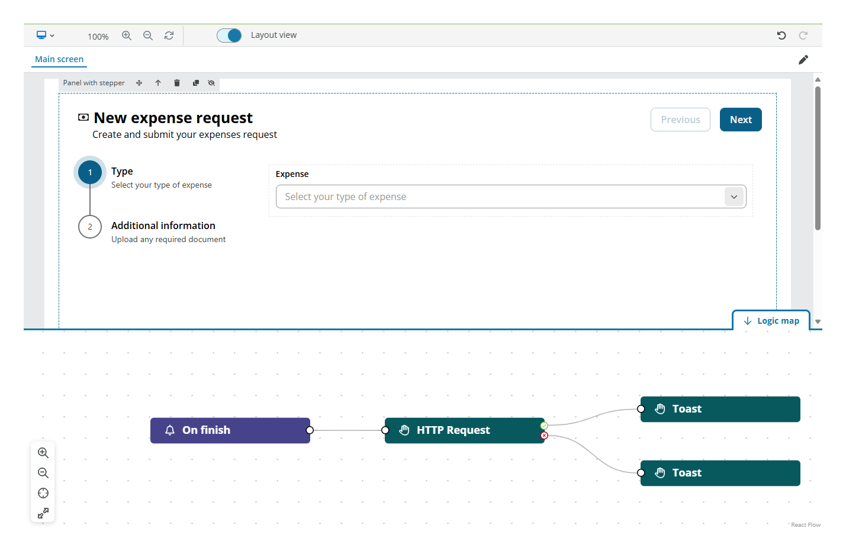Center the logic map with the target icon
The height and width of the screenshot is (554, 846).
point(43,493)
